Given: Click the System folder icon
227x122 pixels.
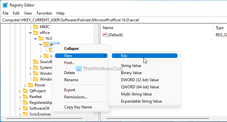Looking at the screenshot, I should [x=36, y=68].
